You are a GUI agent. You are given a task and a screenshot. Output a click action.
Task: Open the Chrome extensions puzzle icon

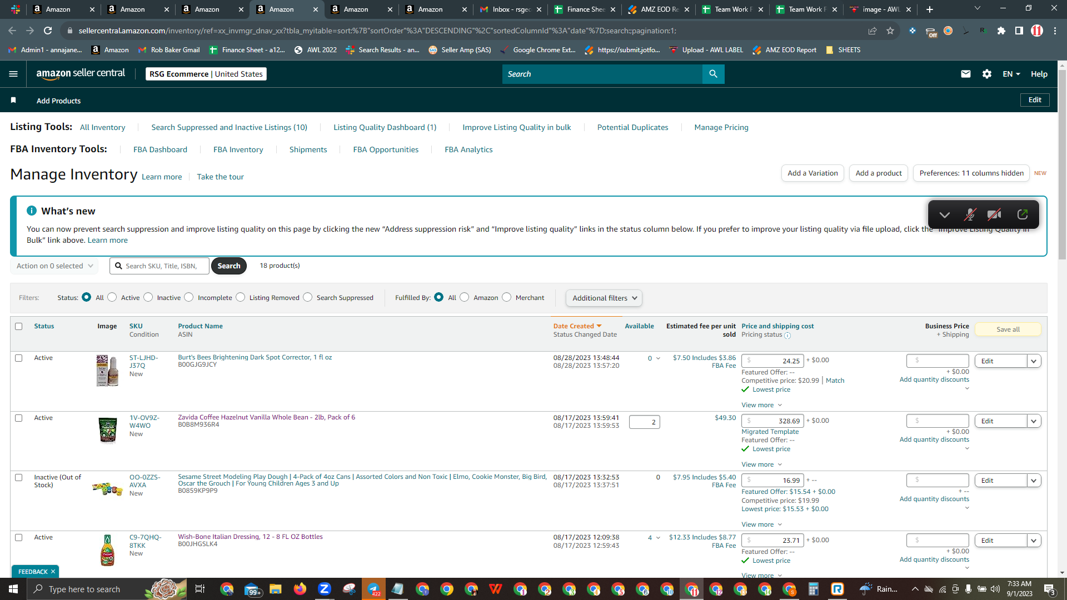click(x=1001, y=31)
